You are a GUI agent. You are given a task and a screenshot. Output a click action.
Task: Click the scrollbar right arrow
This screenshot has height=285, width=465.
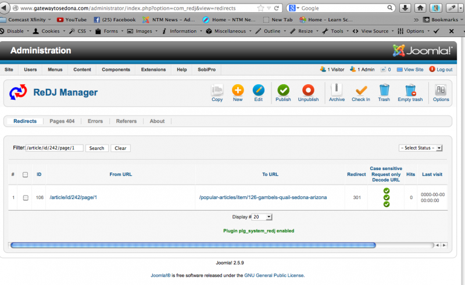444,246
